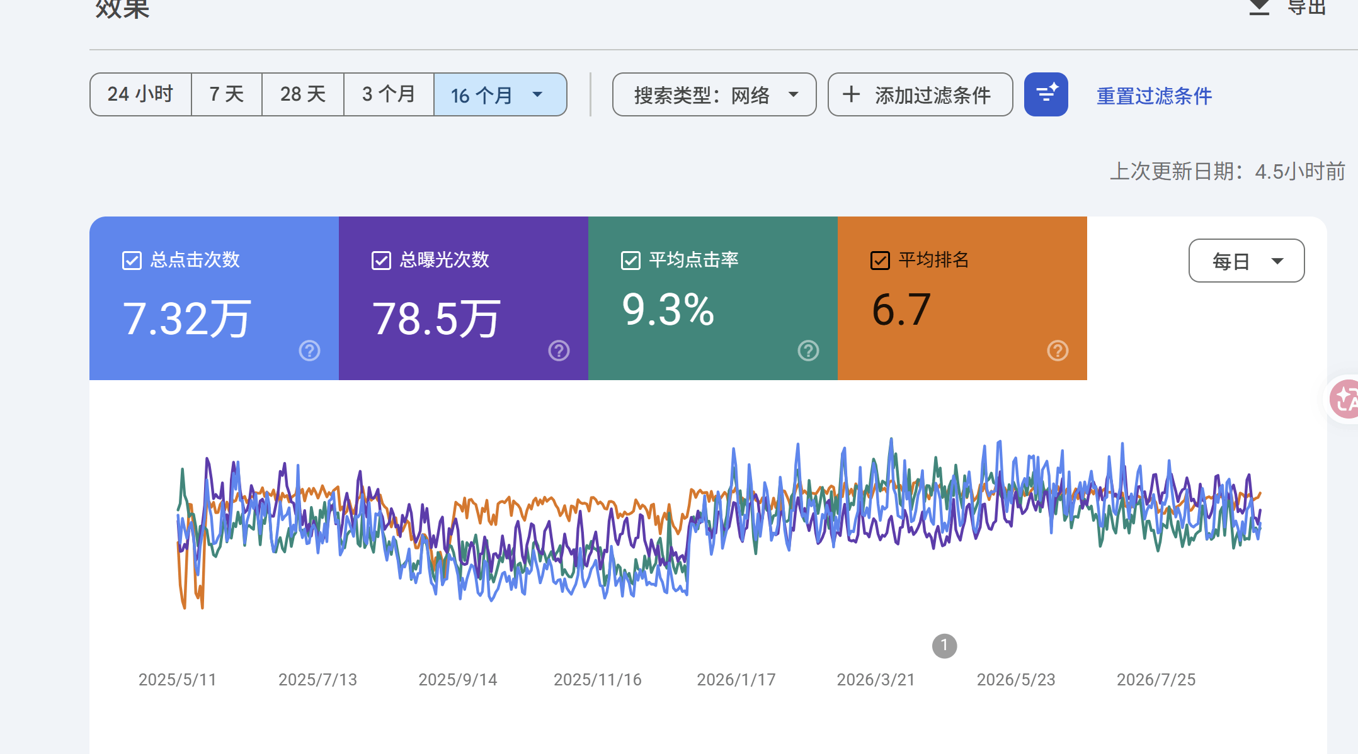Click the 2026/7/25 axis date label
Viewport: 1358px width, 754px height.
pos(1156,680)
